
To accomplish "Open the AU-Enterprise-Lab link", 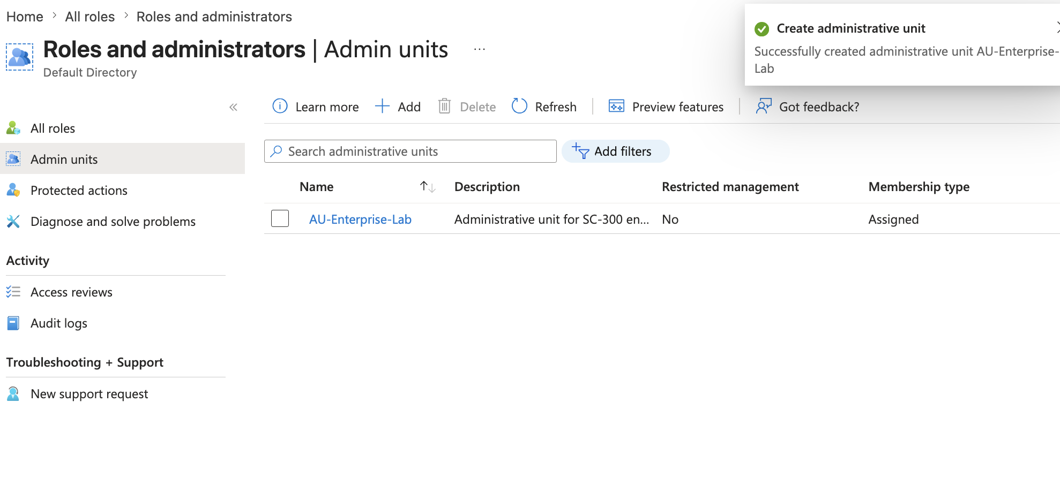I will (x=360, y=219).
